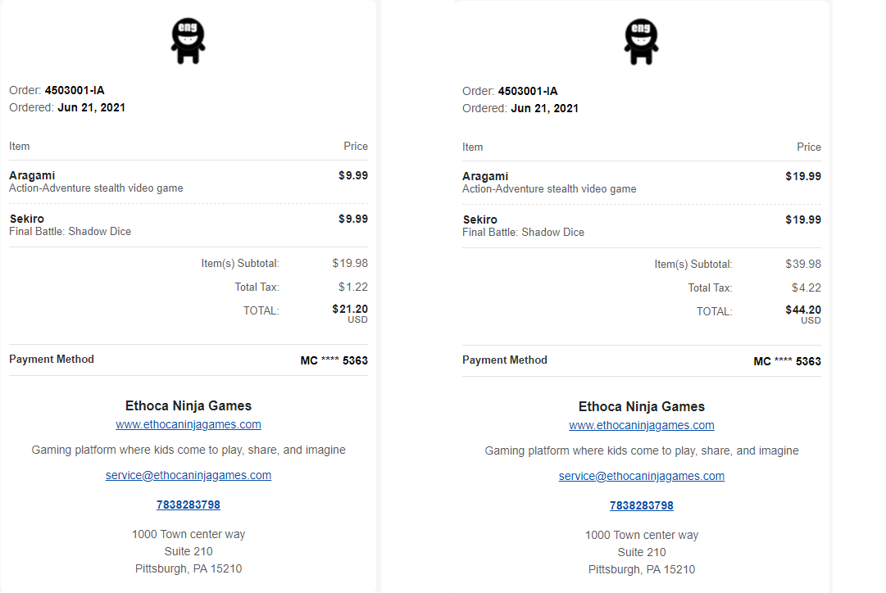The width and height of the screenshot is (886, 593).
Task: Select the Aragami item priced $9.99
Action: [x=32, y=175]
